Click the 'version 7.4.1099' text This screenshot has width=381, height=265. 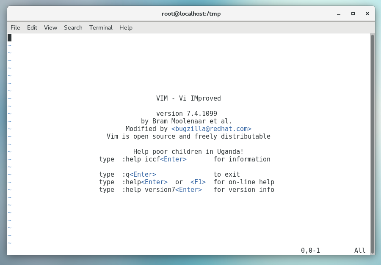pyautogui.click(x=187, y=114)
